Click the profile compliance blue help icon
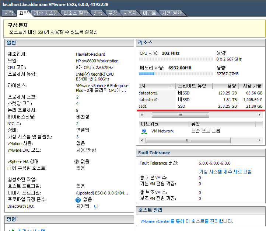 click(78, 200)
